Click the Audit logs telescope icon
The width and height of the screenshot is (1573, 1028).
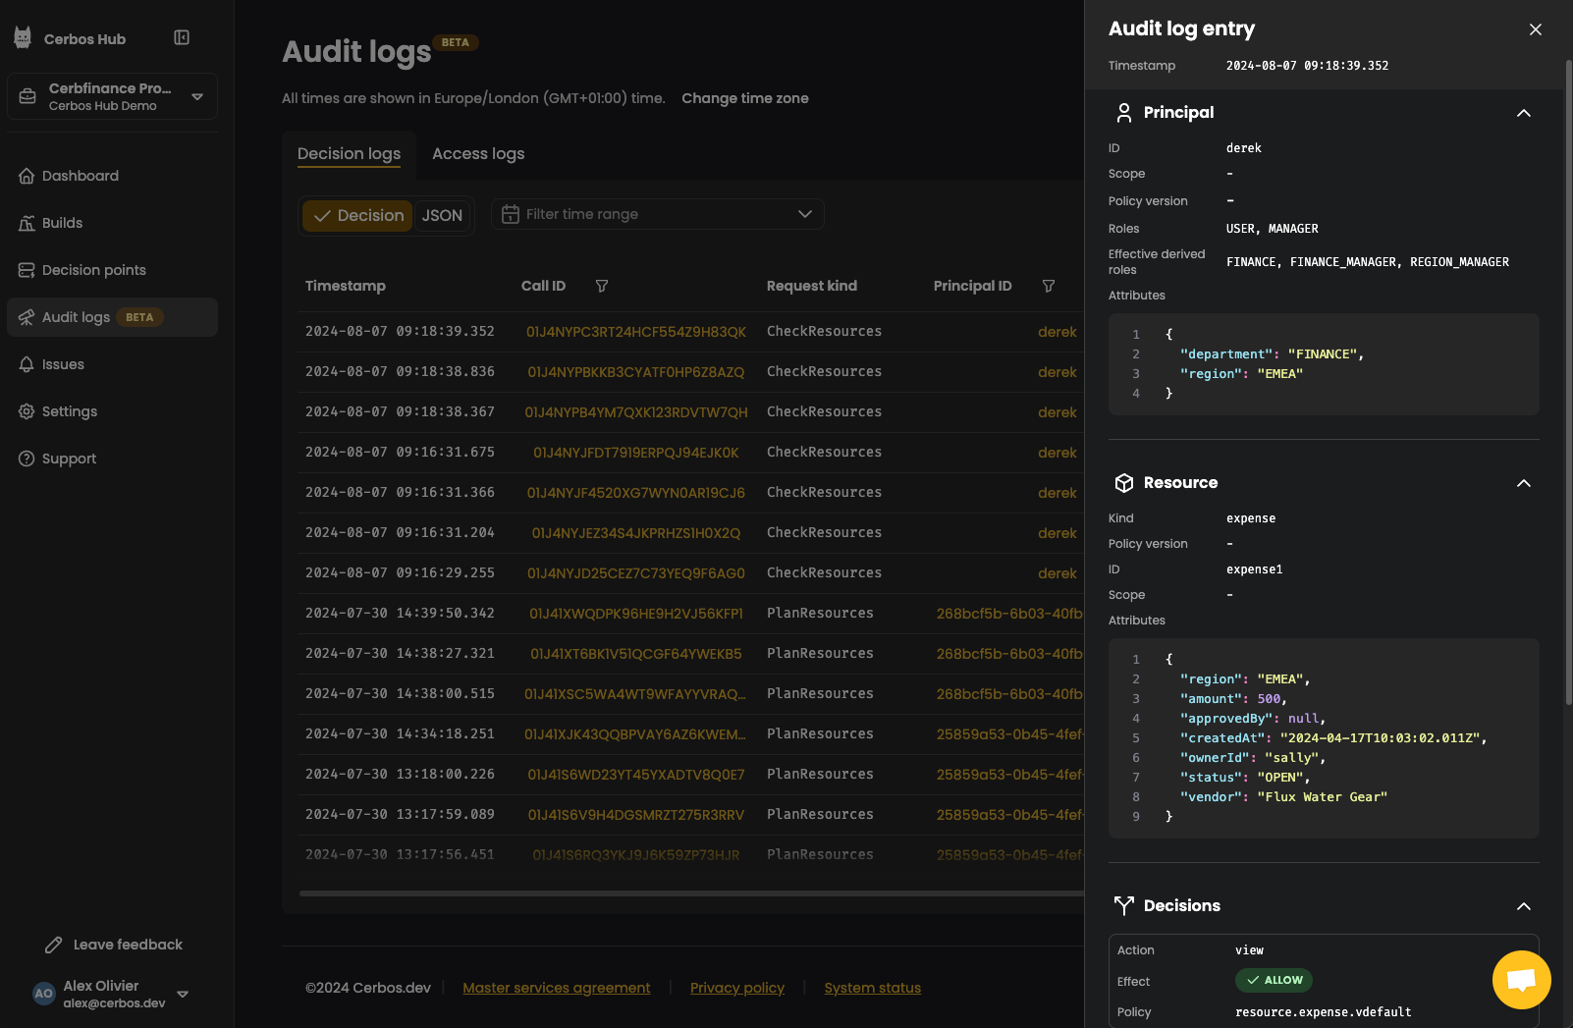(x=27, y=317)
